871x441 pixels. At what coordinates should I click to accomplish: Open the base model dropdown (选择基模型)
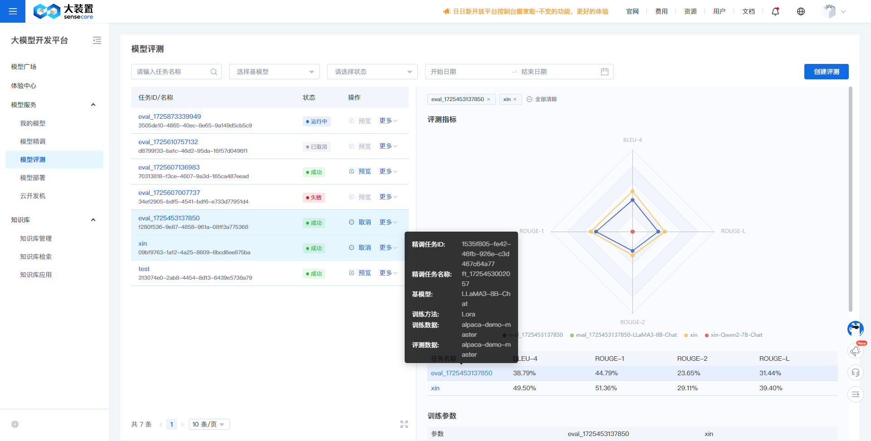tap(274, 72)
